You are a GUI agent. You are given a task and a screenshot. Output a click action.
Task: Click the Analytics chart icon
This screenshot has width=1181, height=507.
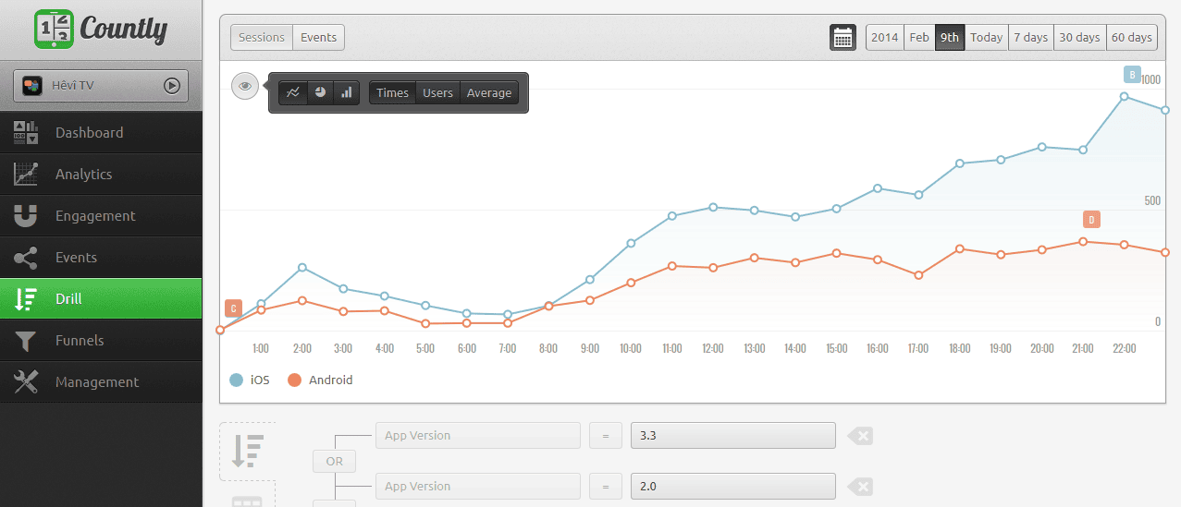click(26, 174)
